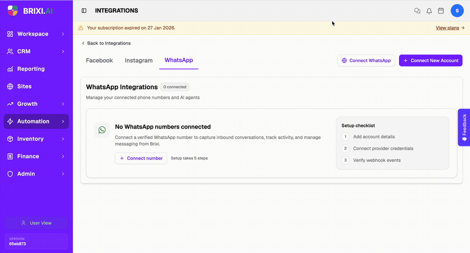The width and height of the screenshot is (470, 253).
Task: Click the version 65eb873 box
Action: [36, 241]
